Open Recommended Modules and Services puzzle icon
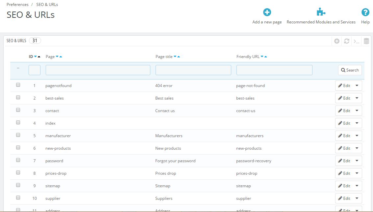Screen dimensions: 373x212 321,12
